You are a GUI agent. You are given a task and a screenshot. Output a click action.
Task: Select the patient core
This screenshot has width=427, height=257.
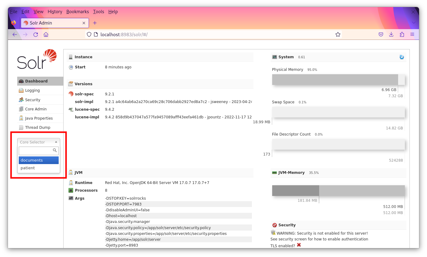[39, 168]
